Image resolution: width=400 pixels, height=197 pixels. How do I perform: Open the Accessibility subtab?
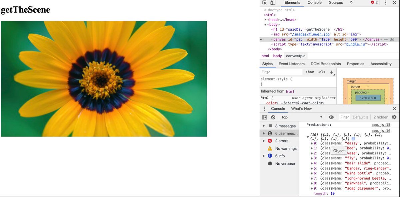tap(381, 64)
